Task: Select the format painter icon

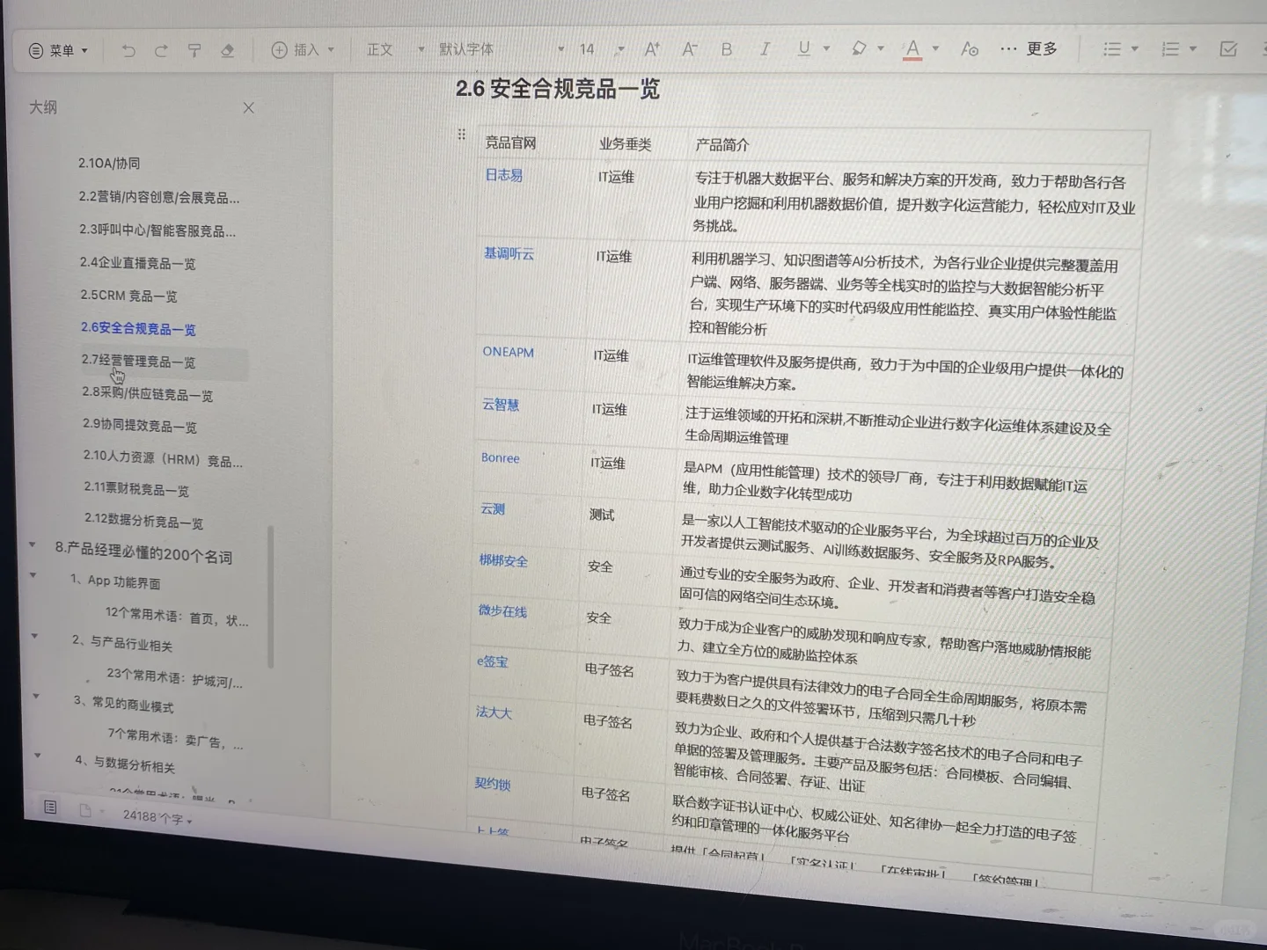Action: coord(194,51)
